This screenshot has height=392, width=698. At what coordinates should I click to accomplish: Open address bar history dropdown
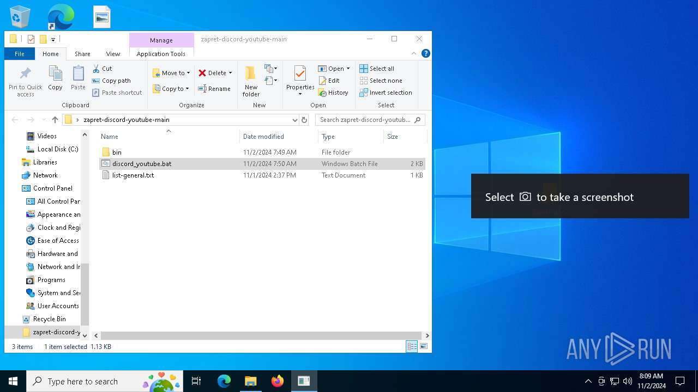(294, 120)
